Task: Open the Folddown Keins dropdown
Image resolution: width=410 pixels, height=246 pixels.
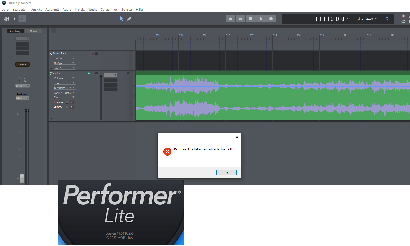Action: click(23, 98)
